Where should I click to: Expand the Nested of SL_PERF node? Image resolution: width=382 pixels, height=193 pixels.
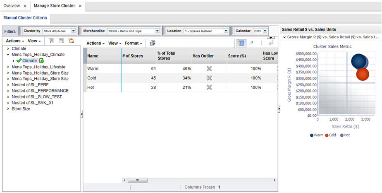(8, 84)
